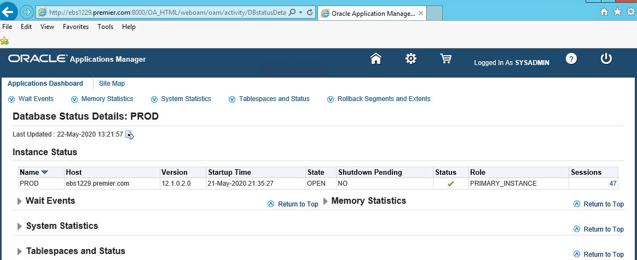This screenshot has width=637, height=260.
Task: Expand the Wait Events section
Action: click(19, 202)
